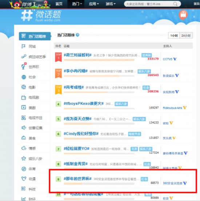Select the 热门话题榜 sidebar tab

click(x=35, y=36)
